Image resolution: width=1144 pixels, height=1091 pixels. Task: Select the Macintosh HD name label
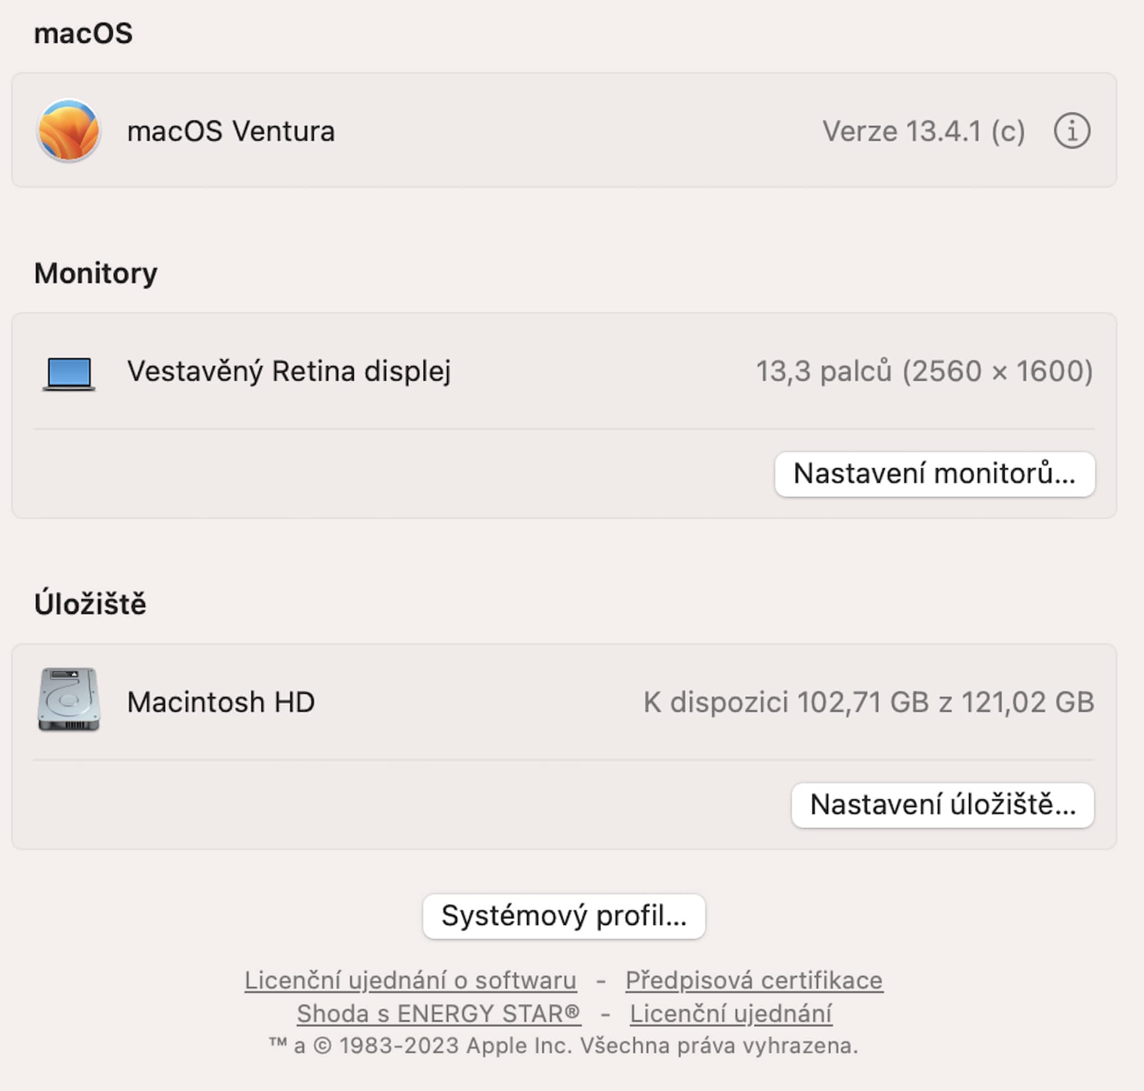click(x=221, y=702)
